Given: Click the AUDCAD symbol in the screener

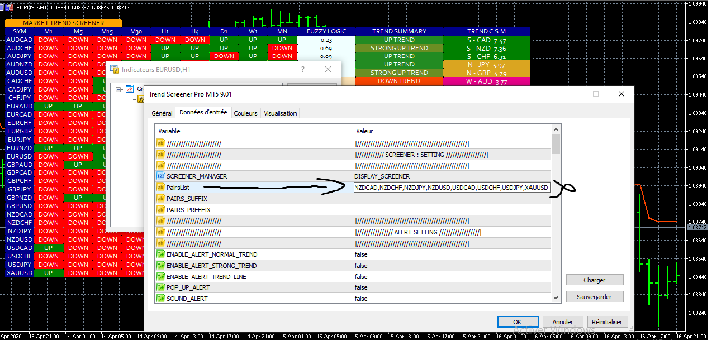Looking at the screenshot, I should pos(20,40).
